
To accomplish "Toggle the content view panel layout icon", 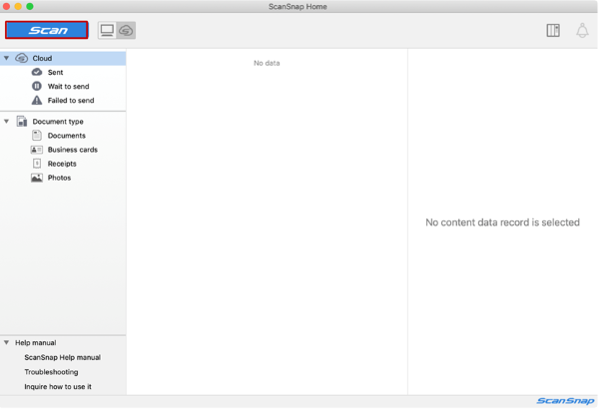I will click(553, 30).
